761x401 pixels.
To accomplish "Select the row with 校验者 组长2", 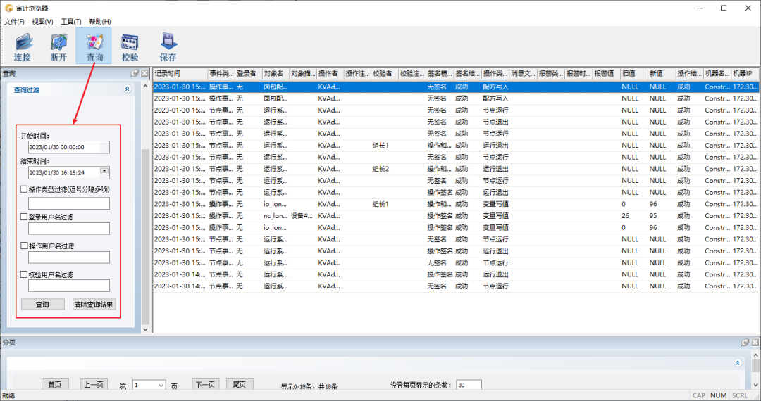I will pos(456,169).
